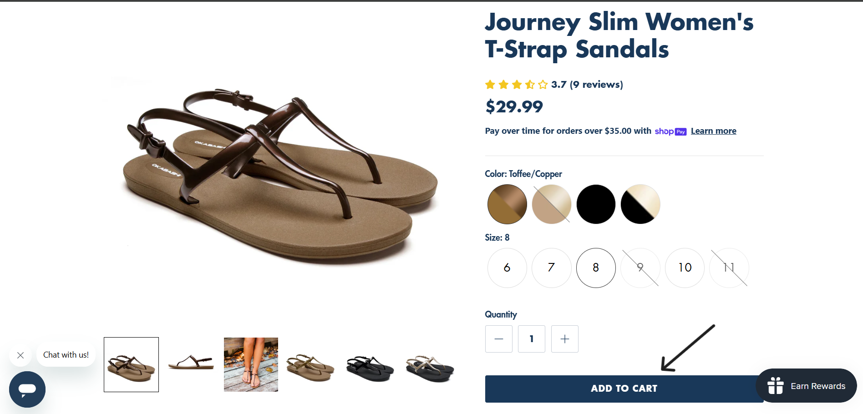
Task: Read the 9 reviews
Action: tap(596, 85)
